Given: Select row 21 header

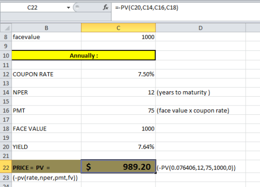Looking at the screenshot, I should (6, 156).
